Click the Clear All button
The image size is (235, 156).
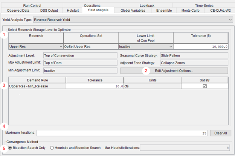coord(220,133)
